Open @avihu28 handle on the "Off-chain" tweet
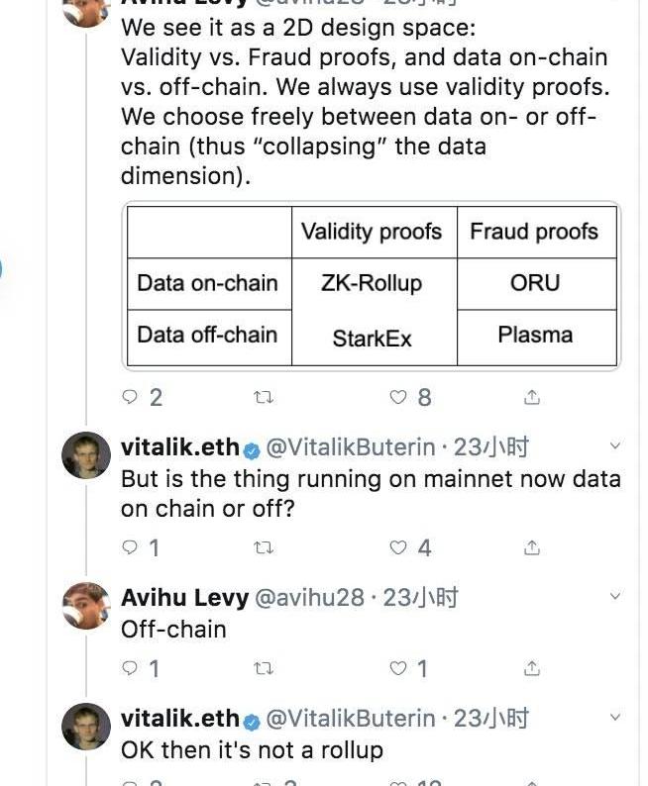Screen dimensions: 648x786 (314, 598)
